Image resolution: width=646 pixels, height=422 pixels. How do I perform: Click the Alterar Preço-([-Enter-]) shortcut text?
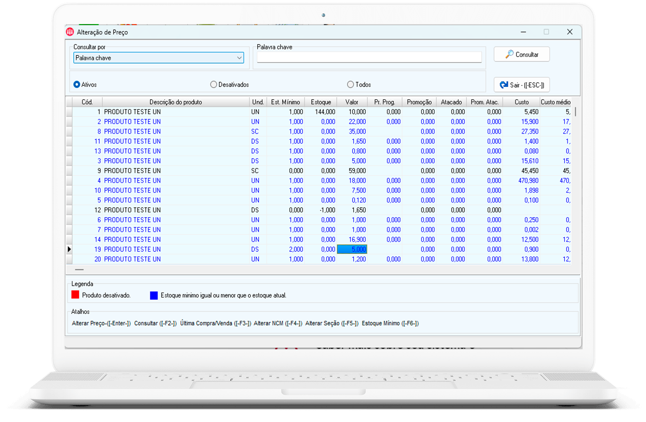(x=101, y=323)
